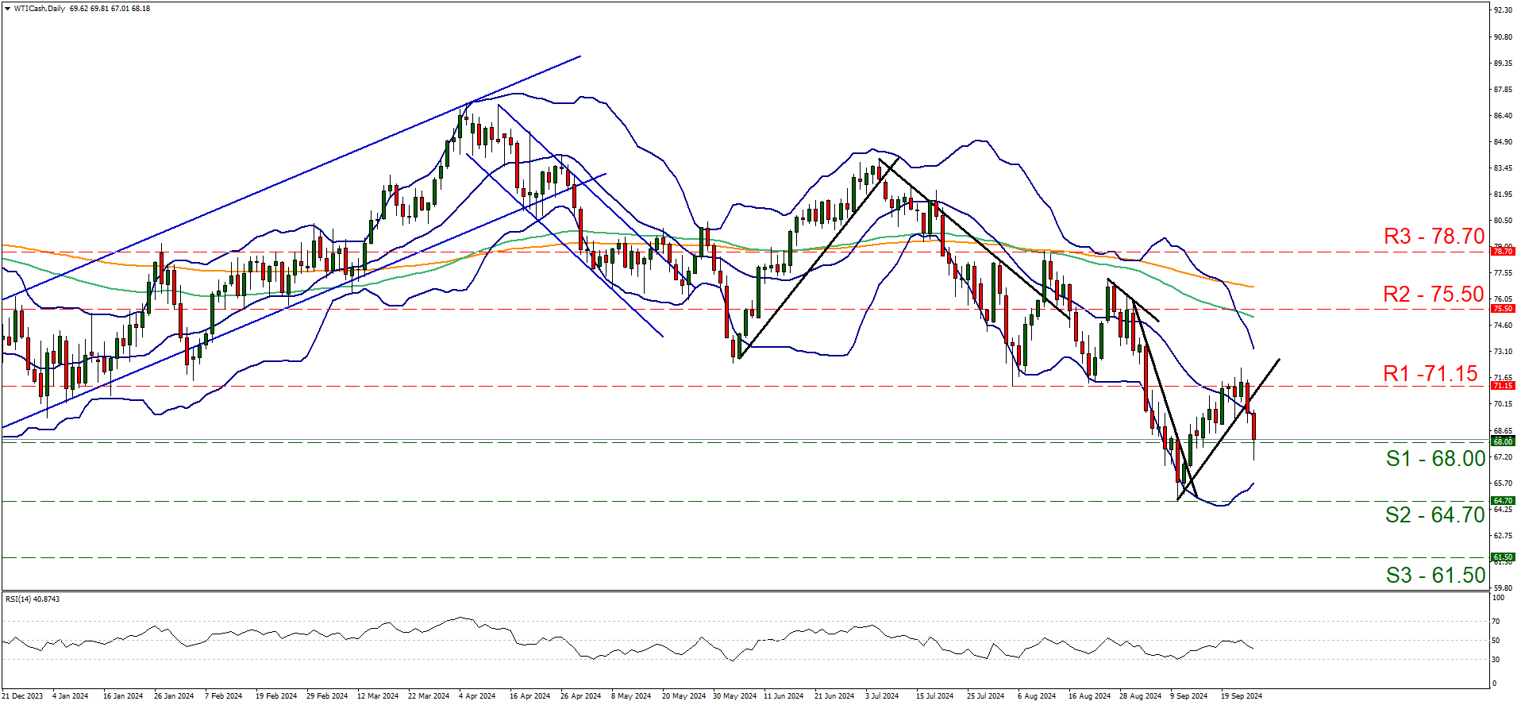Click the red 75.50 price axis tag
Viewport: 1521px width, 705px height.
tap(1503, 309)
